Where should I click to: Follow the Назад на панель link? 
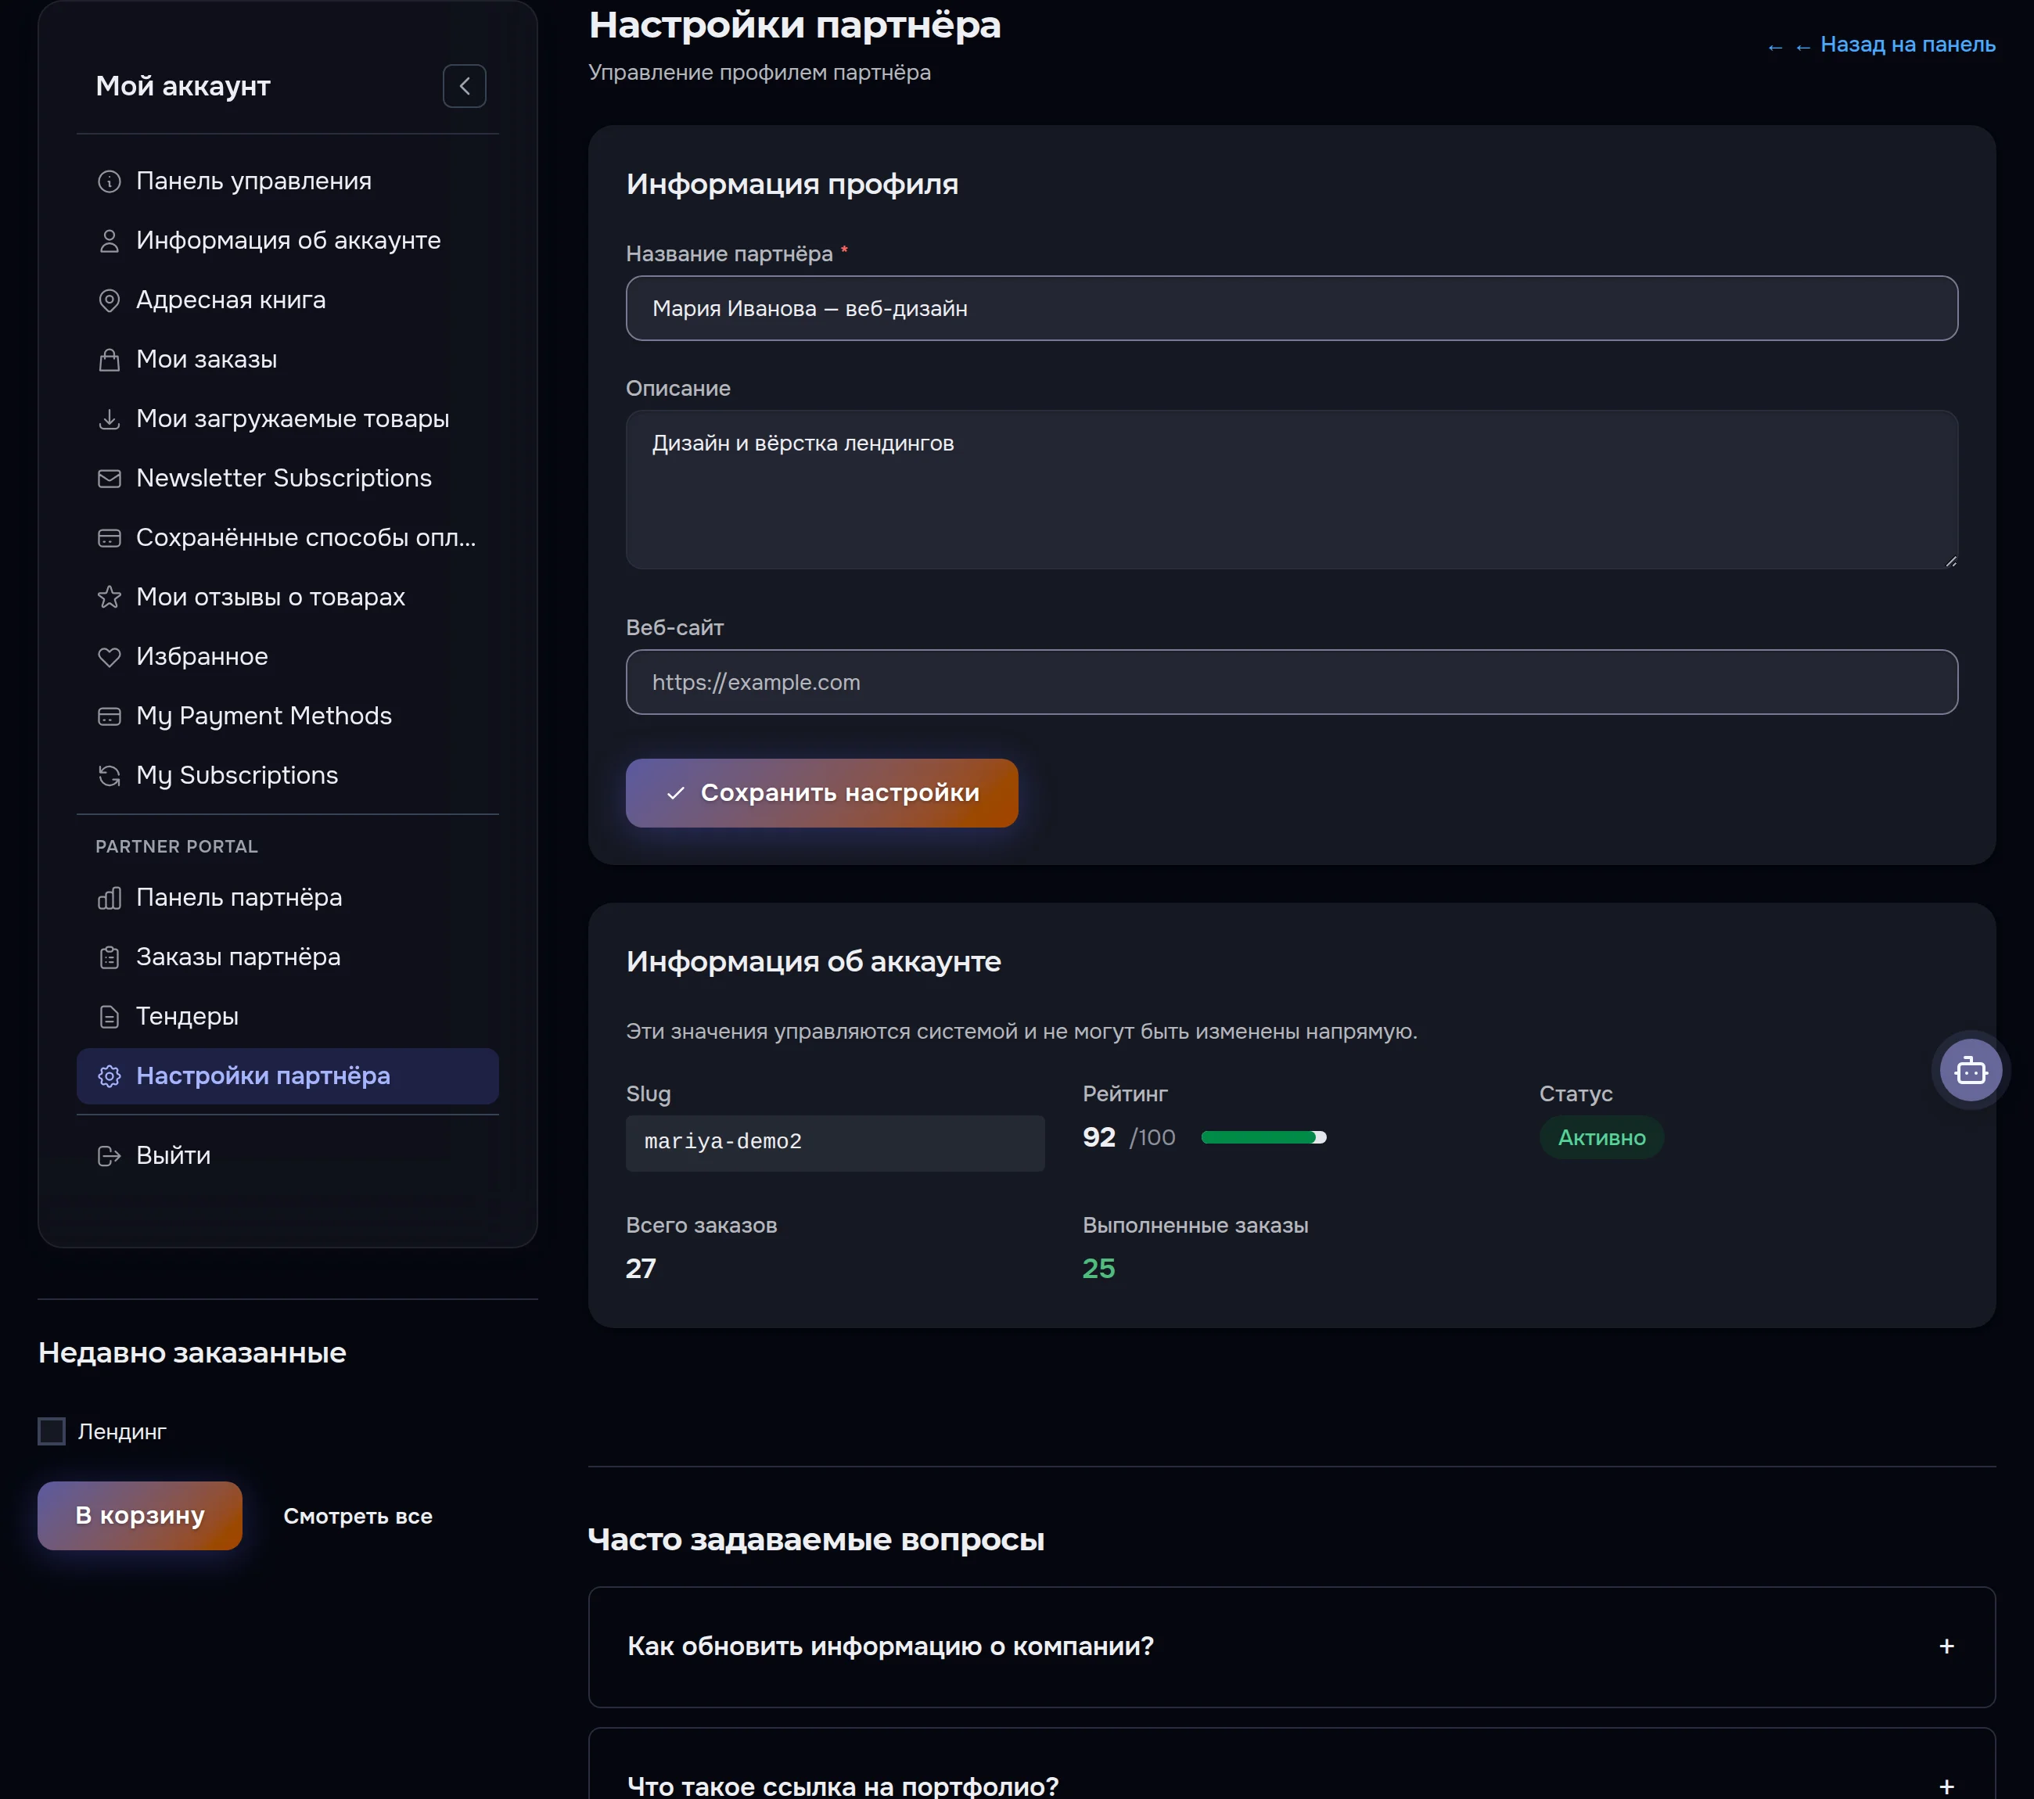(x=1880, y=45)
